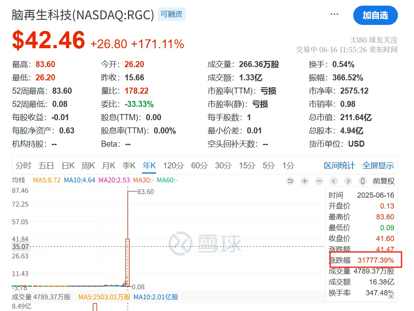Click the red volume bar below chart
414x311 pixels.
(x=95, y=307)
